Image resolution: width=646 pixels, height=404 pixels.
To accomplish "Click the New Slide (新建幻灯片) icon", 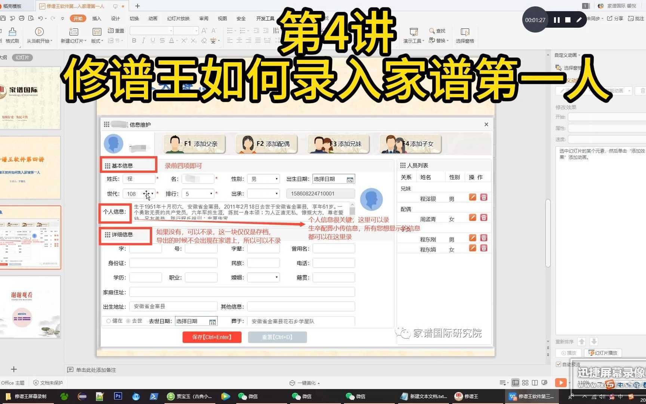I will 74,31.
